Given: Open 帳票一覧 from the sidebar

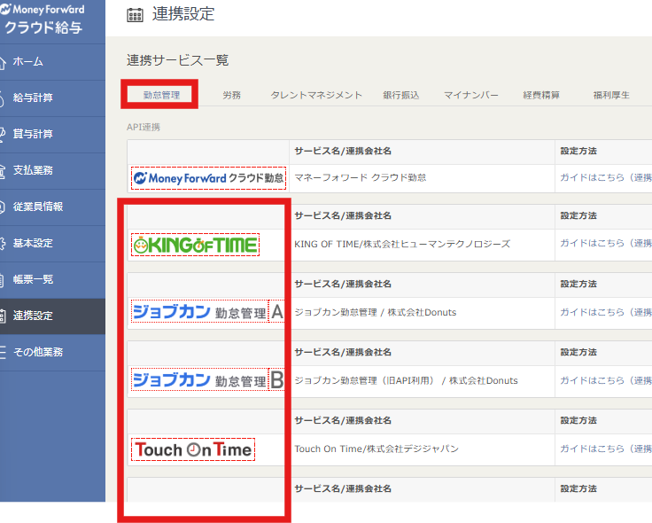Looking at the screenshot, I should point(33,280).
